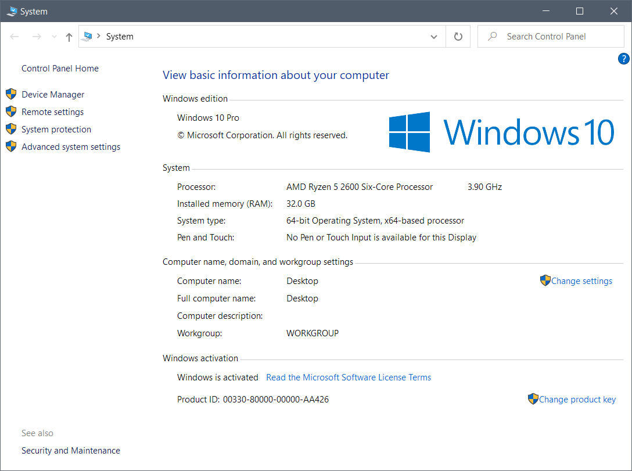Click the computer icon in the address bar

tap(86, 37)
